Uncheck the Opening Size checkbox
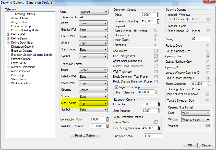 click(208, 56)
